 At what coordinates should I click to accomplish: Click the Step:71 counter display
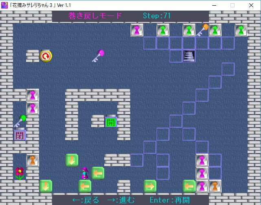157,16
